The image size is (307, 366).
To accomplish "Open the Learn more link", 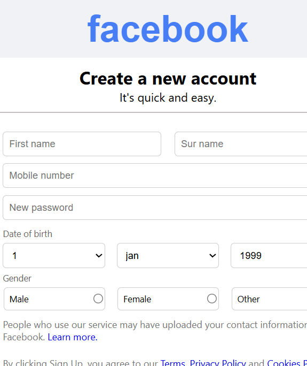I will 73,337.
